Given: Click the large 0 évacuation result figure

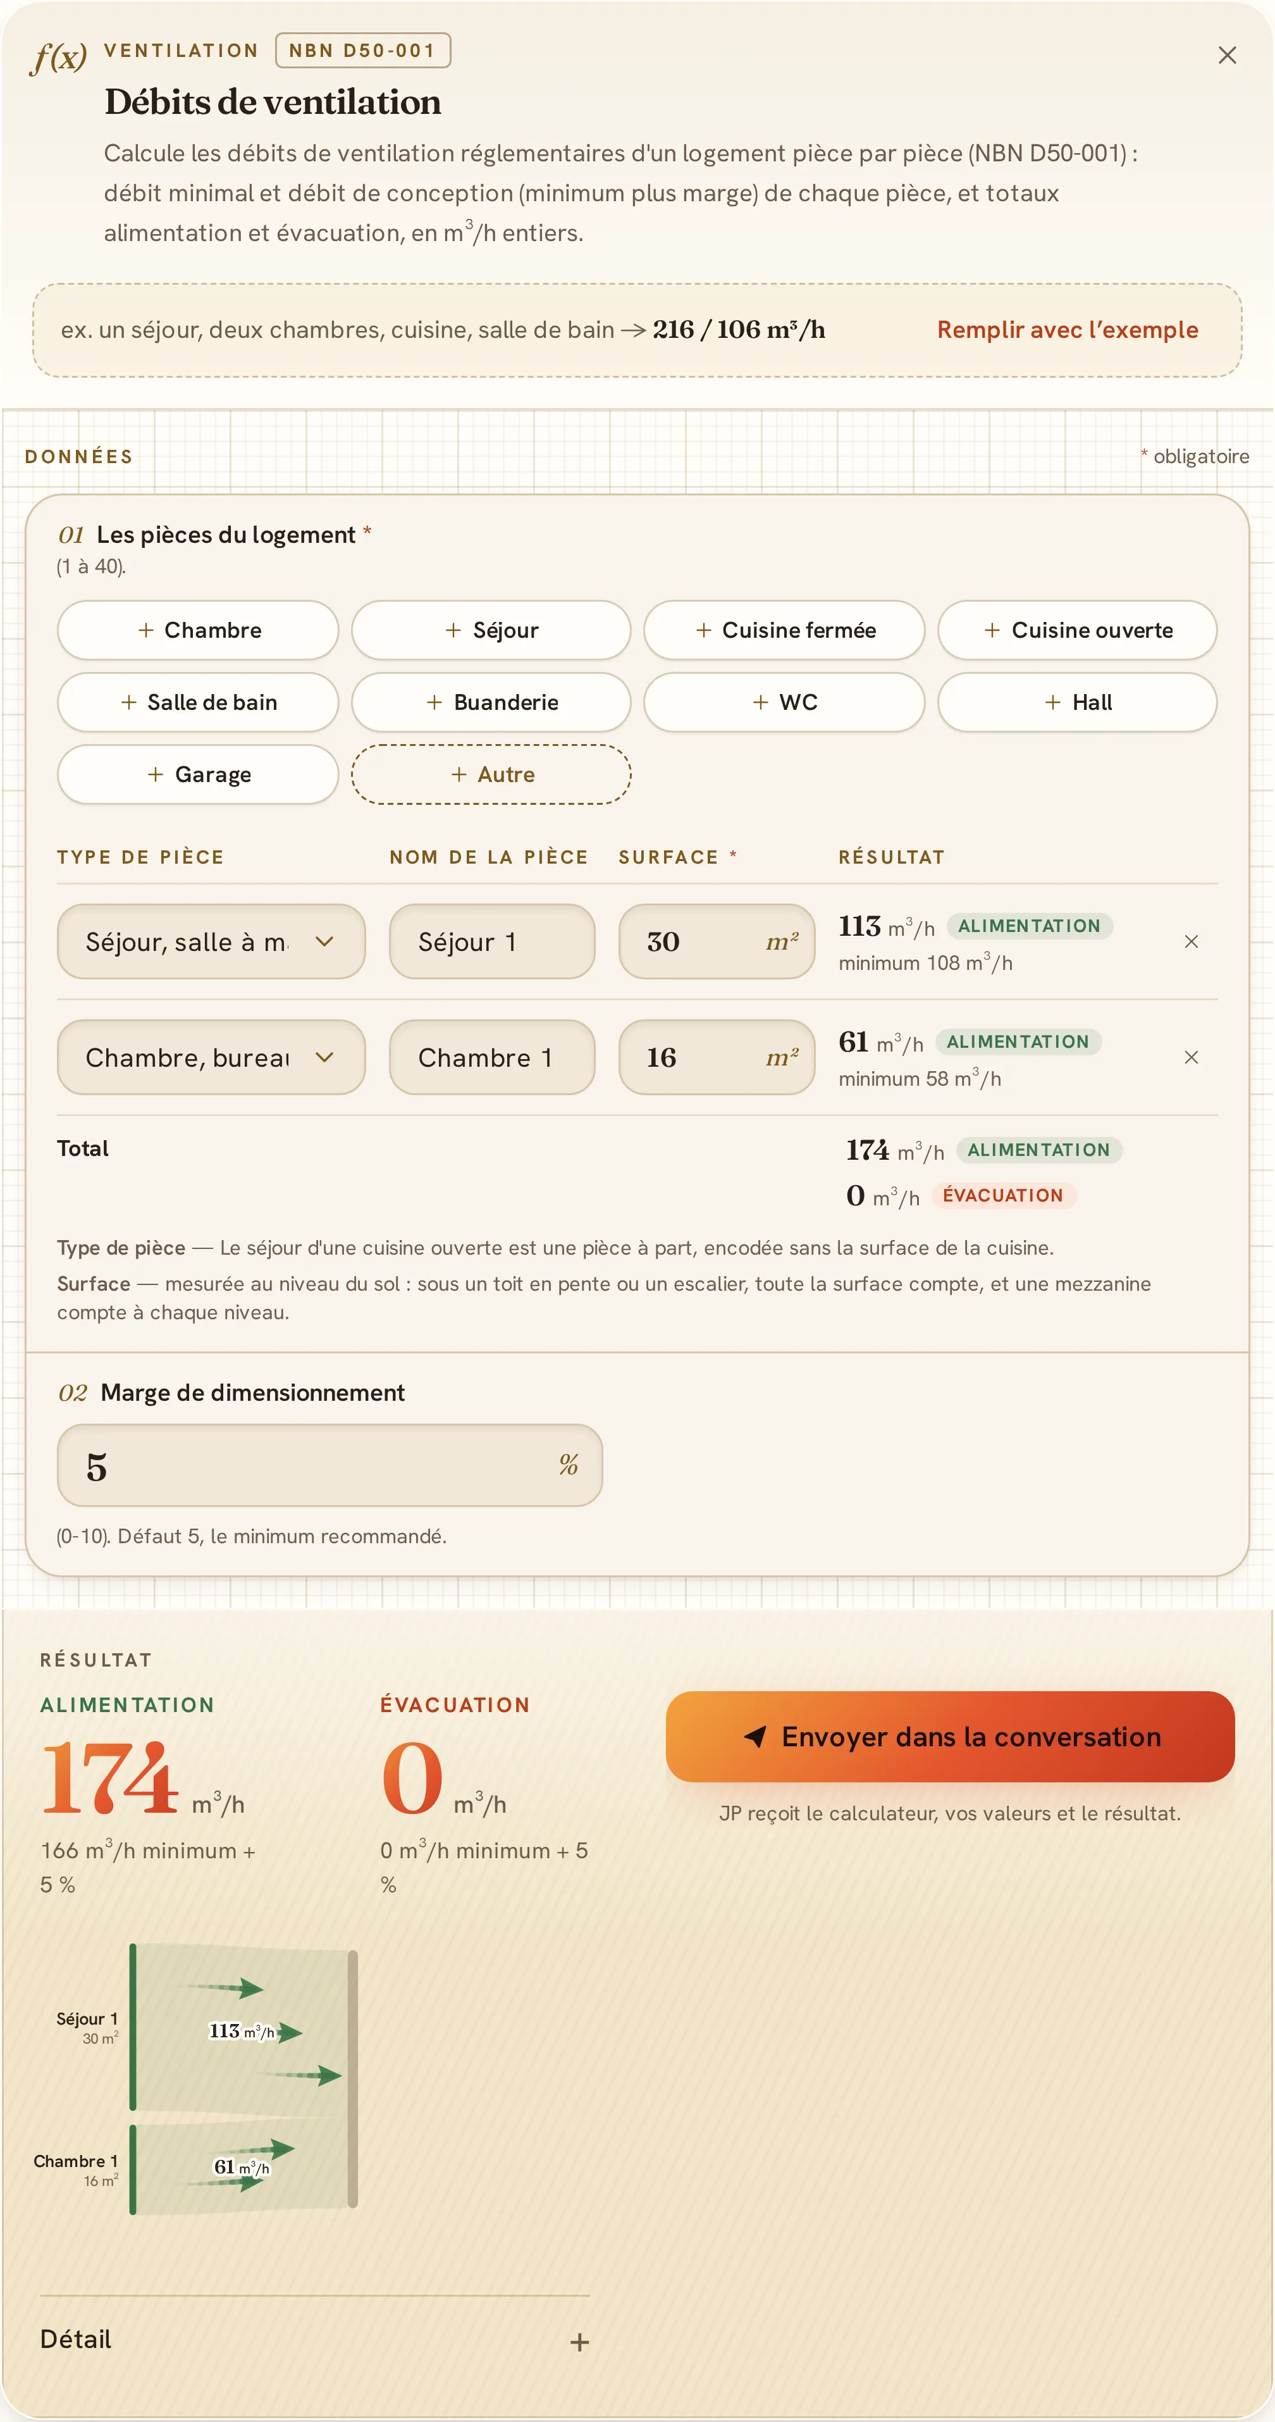Looking at the screenshot, I should point(410,1777).
